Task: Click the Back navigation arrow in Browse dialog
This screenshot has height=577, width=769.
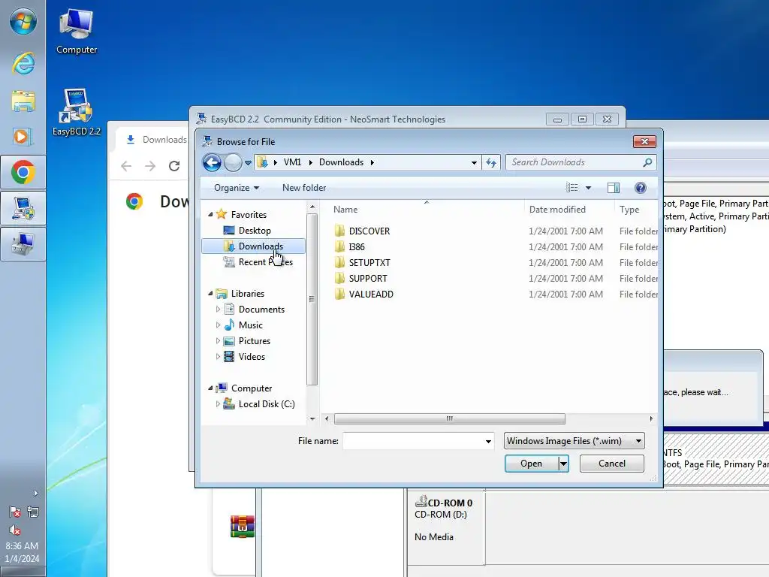Action: point(213,162)
